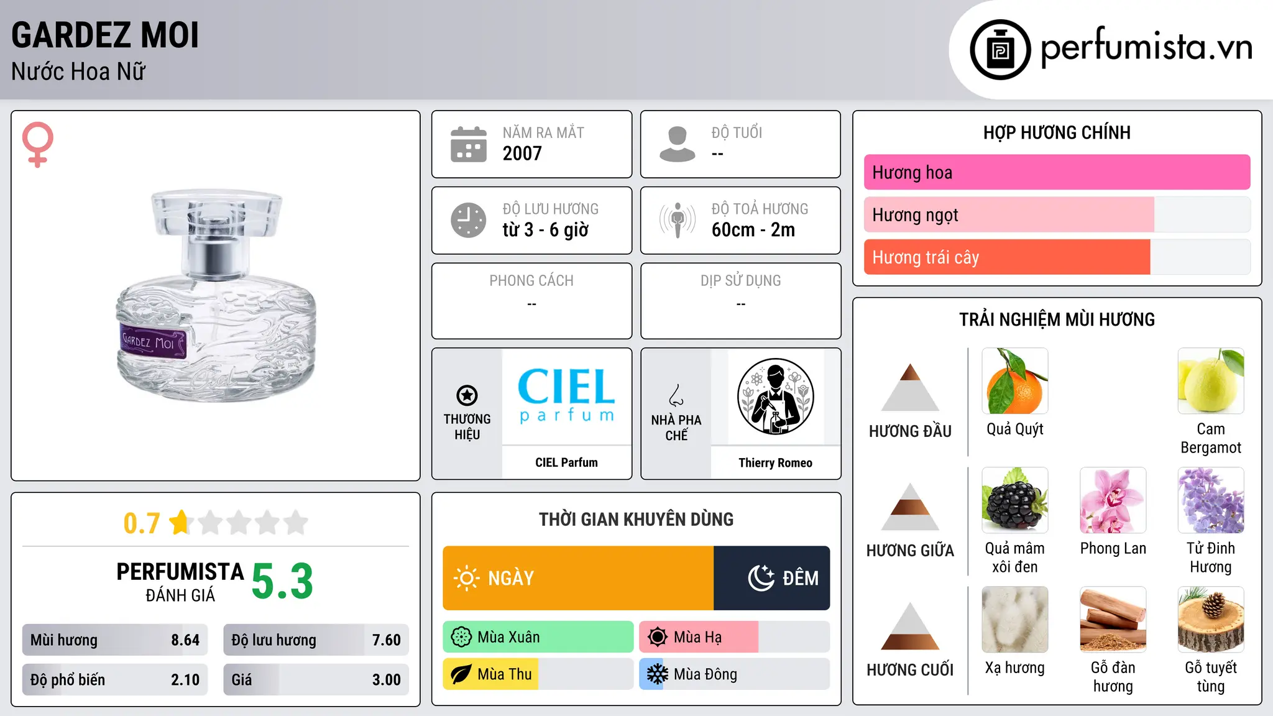1273x716 pixels.
Task: Click the leaf icon for Mùa Thu
Action: [461, 674]
